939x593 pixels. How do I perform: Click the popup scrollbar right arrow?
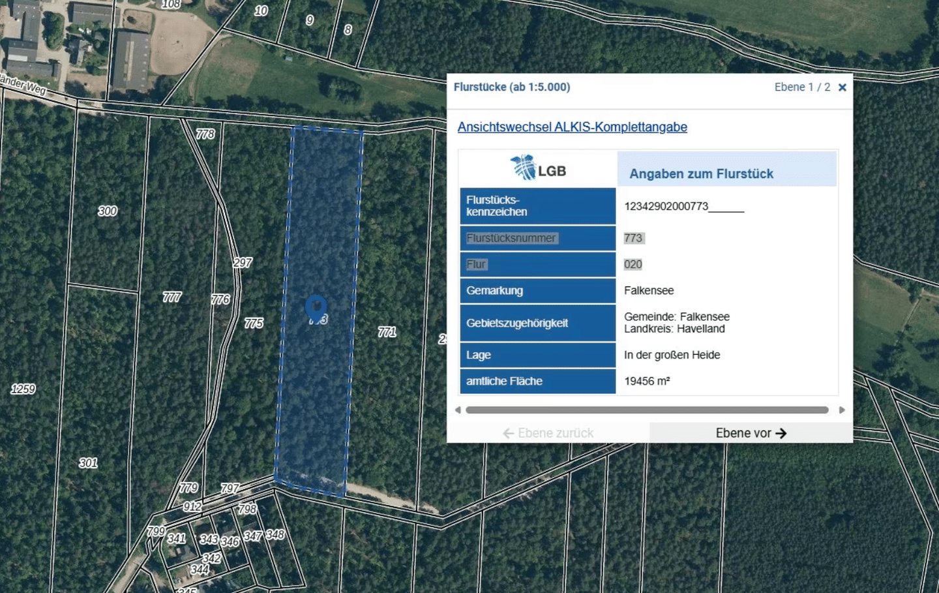841,410
